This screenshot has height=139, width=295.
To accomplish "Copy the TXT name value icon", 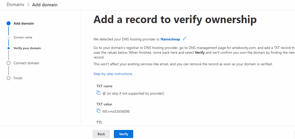I will (99, 93).
